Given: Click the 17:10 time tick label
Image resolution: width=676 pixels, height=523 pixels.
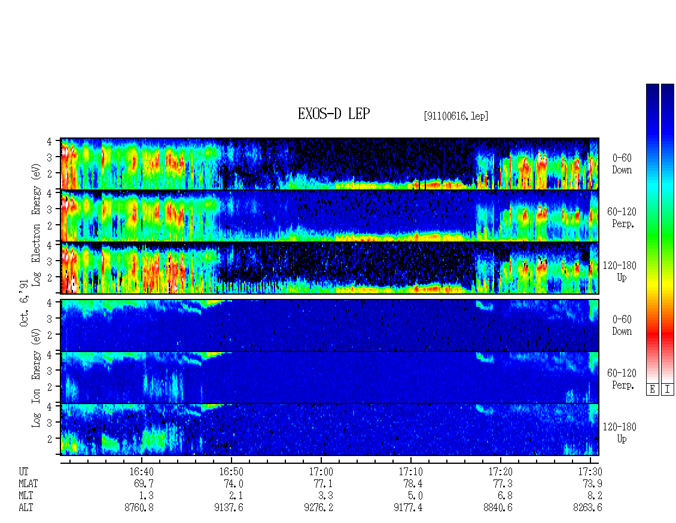Looking at the screenshot, I should click(410, 472).
